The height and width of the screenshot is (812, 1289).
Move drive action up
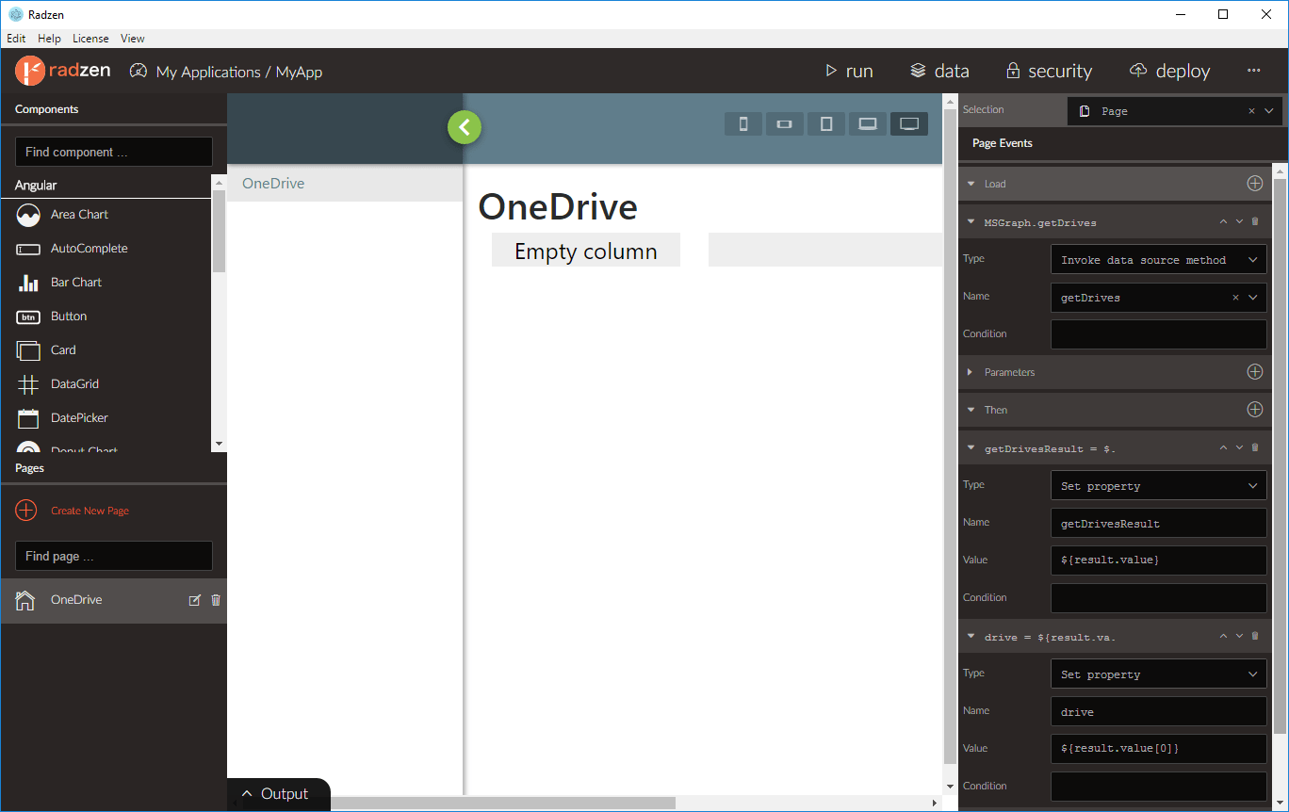coord(1224,636)
